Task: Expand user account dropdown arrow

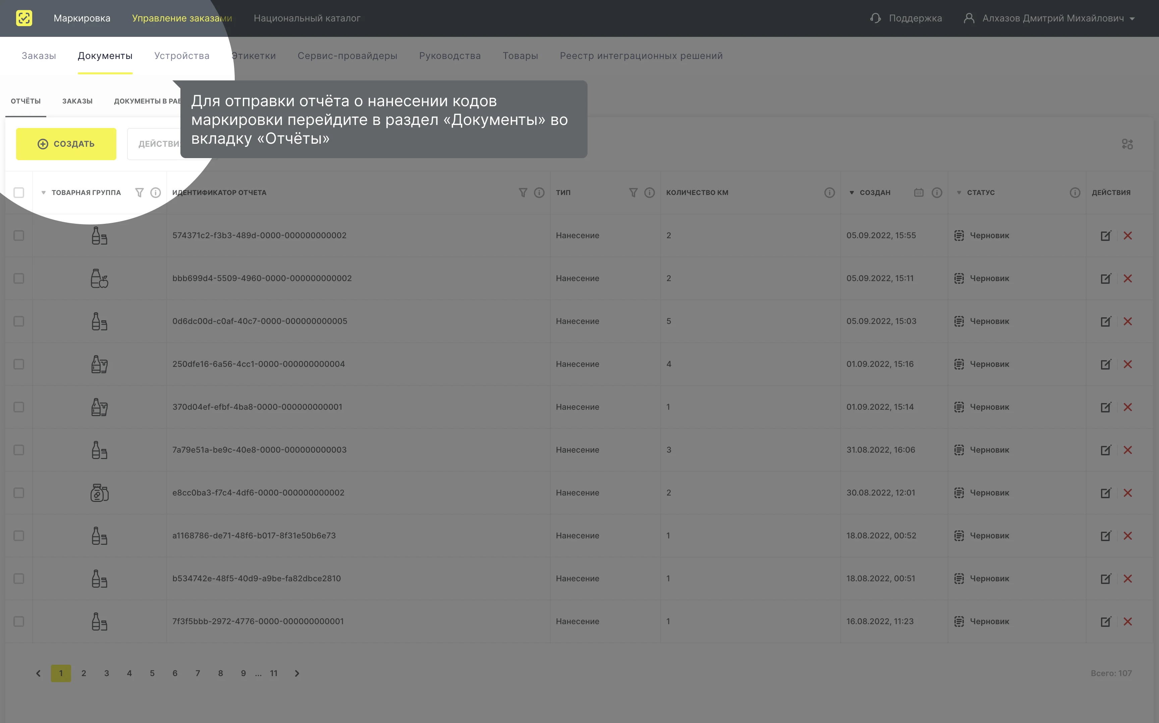Action: pyautogui.click(x=1132, y=19)
